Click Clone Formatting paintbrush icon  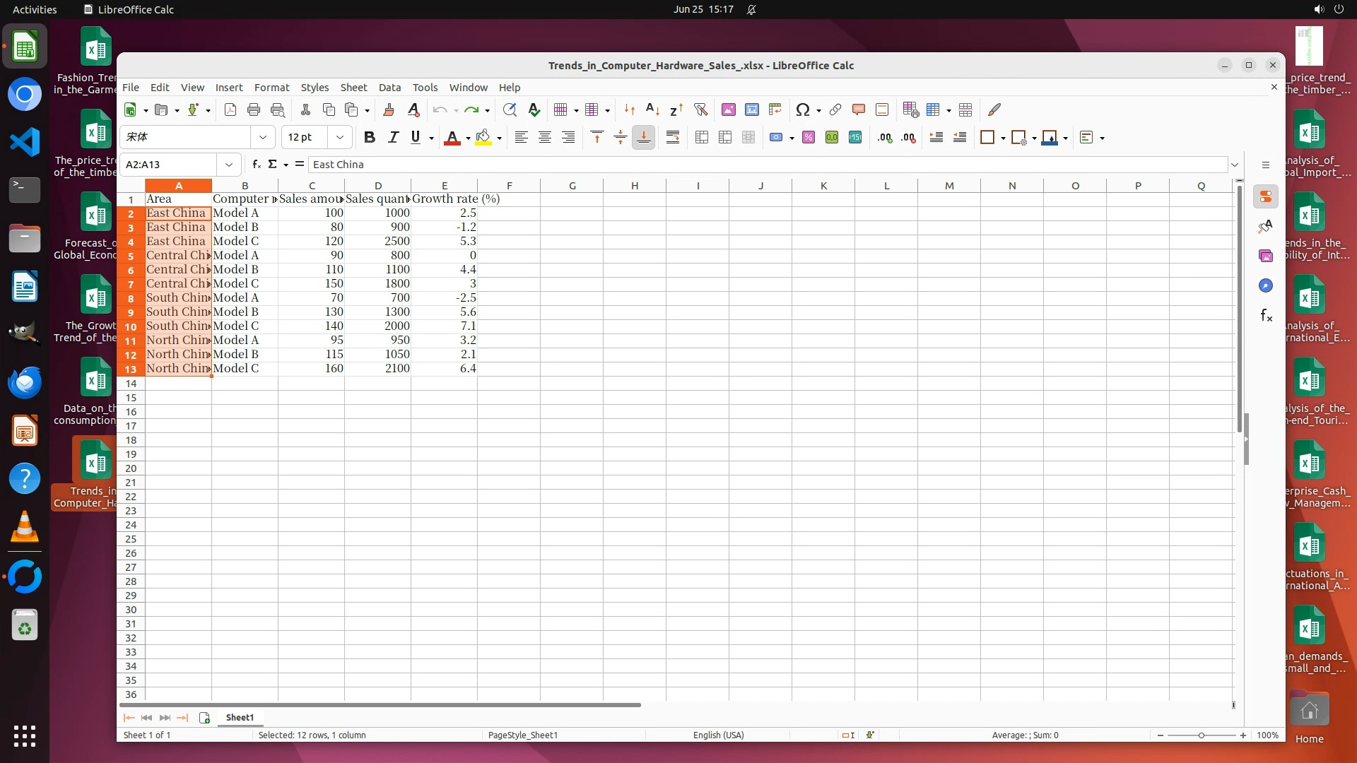pyautogui.click(x=389, y=110)
